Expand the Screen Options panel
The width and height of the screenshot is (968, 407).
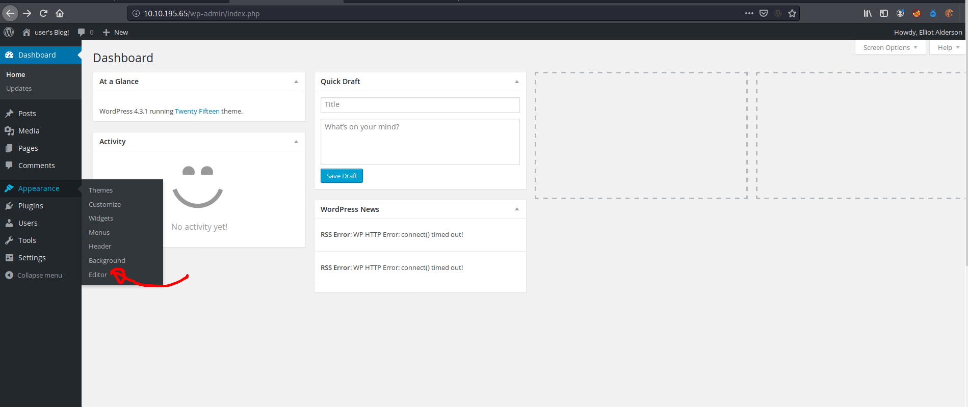(x=890, y=47)
